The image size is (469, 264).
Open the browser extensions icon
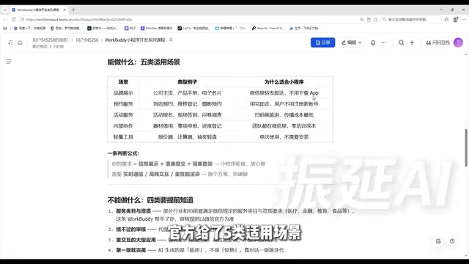pyautogui.click(x=446, y=20)
